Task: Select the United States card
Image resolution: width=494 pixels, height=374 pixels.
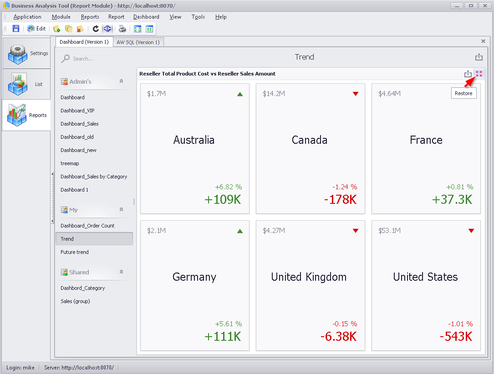Action: (426, 285)
